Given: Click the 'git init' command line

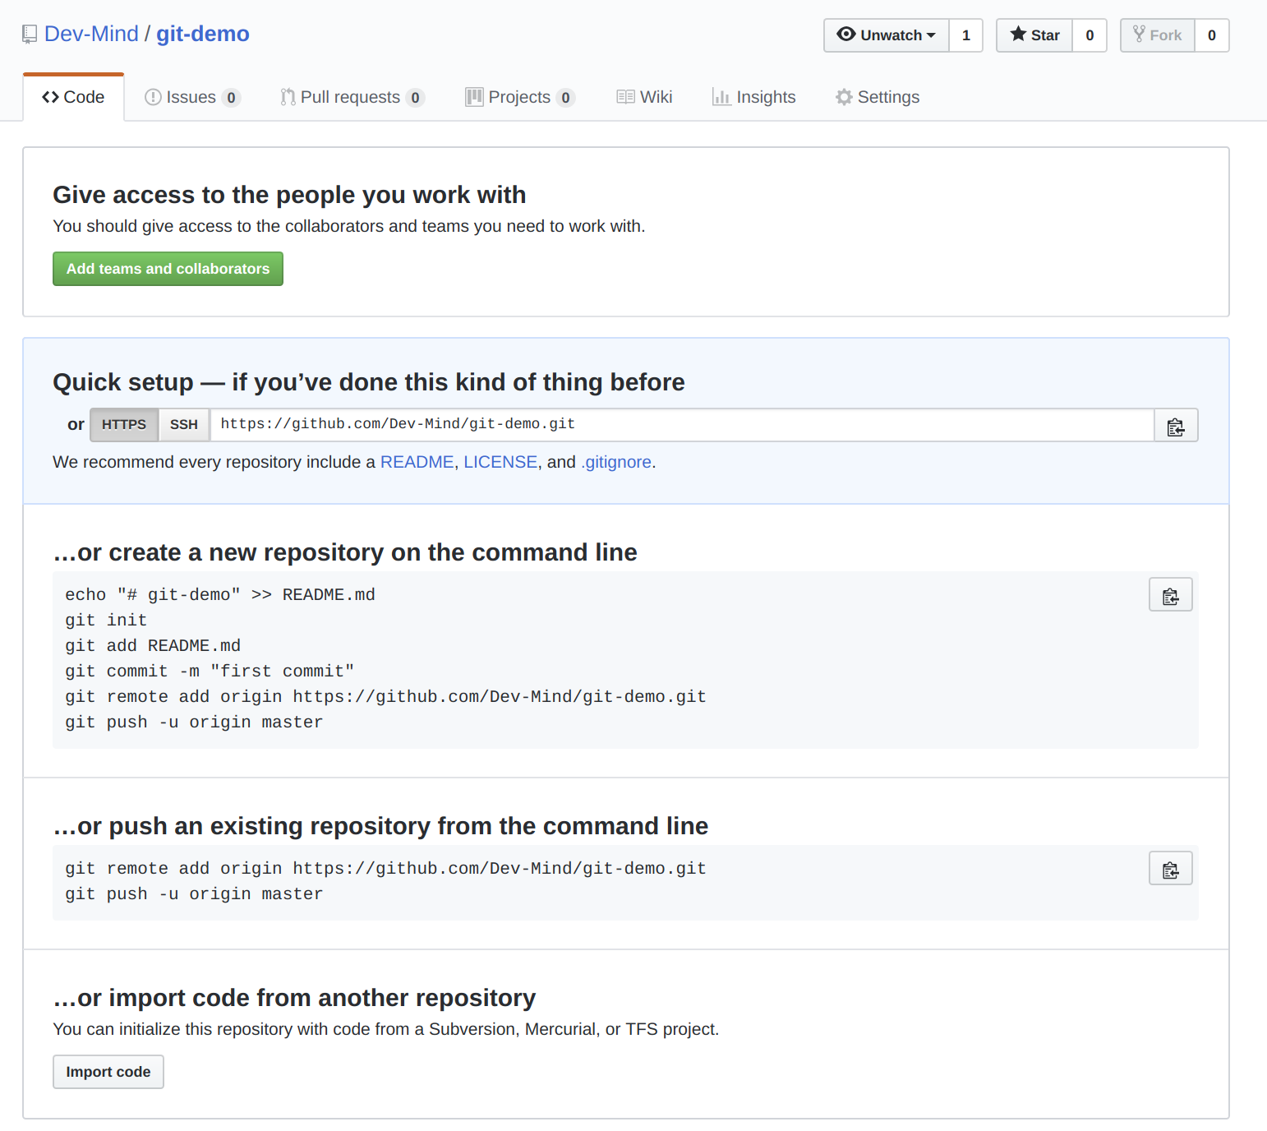Looking at the screenshot, I should coord(106,621).
